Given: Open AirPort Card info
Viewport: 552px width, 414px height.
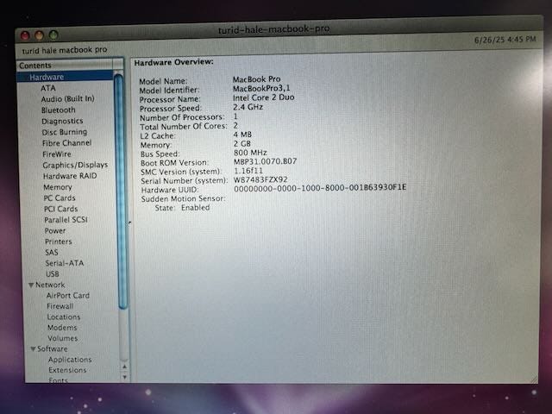Looking at the screenshot, I should pyautogui.click(x=68, y=295).
